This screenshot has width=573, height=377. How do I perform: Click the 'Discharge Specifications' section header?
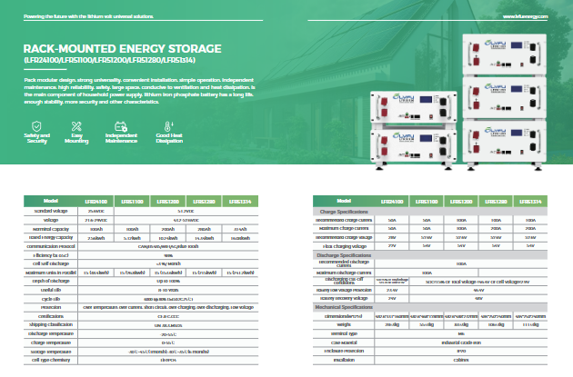(344, 255)
